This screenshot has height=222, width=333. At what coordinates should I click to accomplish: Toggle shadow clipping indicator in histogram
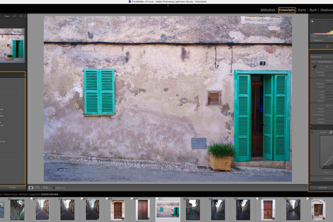pyautogui.click(x=312, y=21)
